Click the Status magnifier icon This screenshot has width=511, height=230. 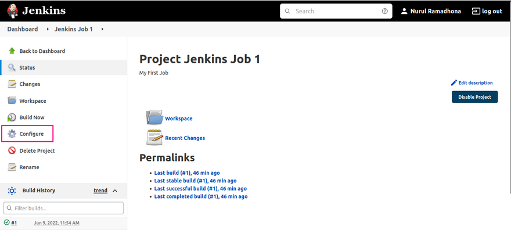pos(12,67)
